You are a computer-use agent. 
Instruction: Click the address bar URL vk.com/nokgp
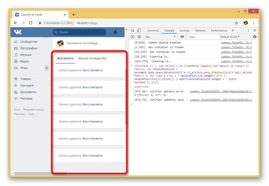87,23
